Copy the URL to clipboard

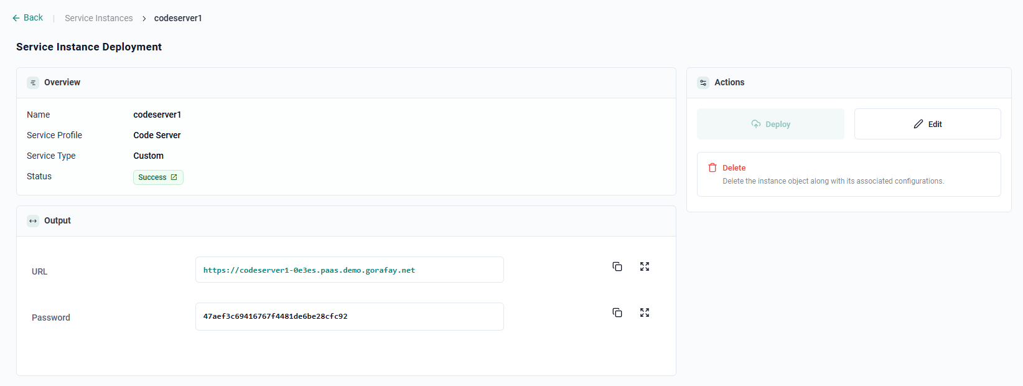[x=617, y=266]
